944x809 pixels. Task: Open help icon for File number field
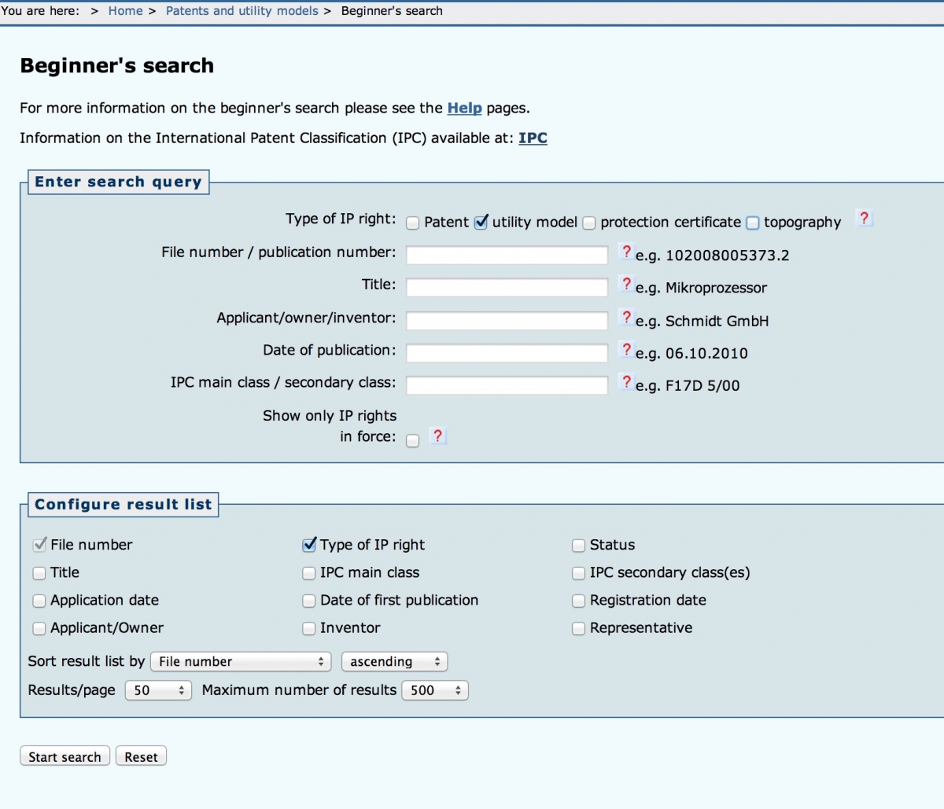(x=626, y=252)
